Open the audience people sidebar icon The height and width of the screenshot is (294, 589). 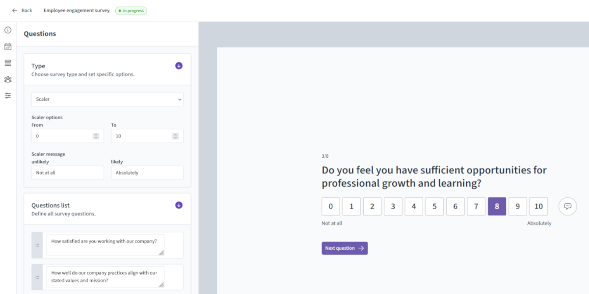coord(8,79)
